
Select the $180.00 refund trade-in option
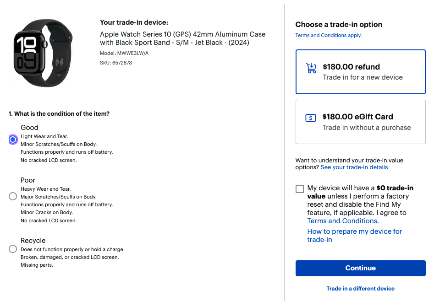coord(360,72)
